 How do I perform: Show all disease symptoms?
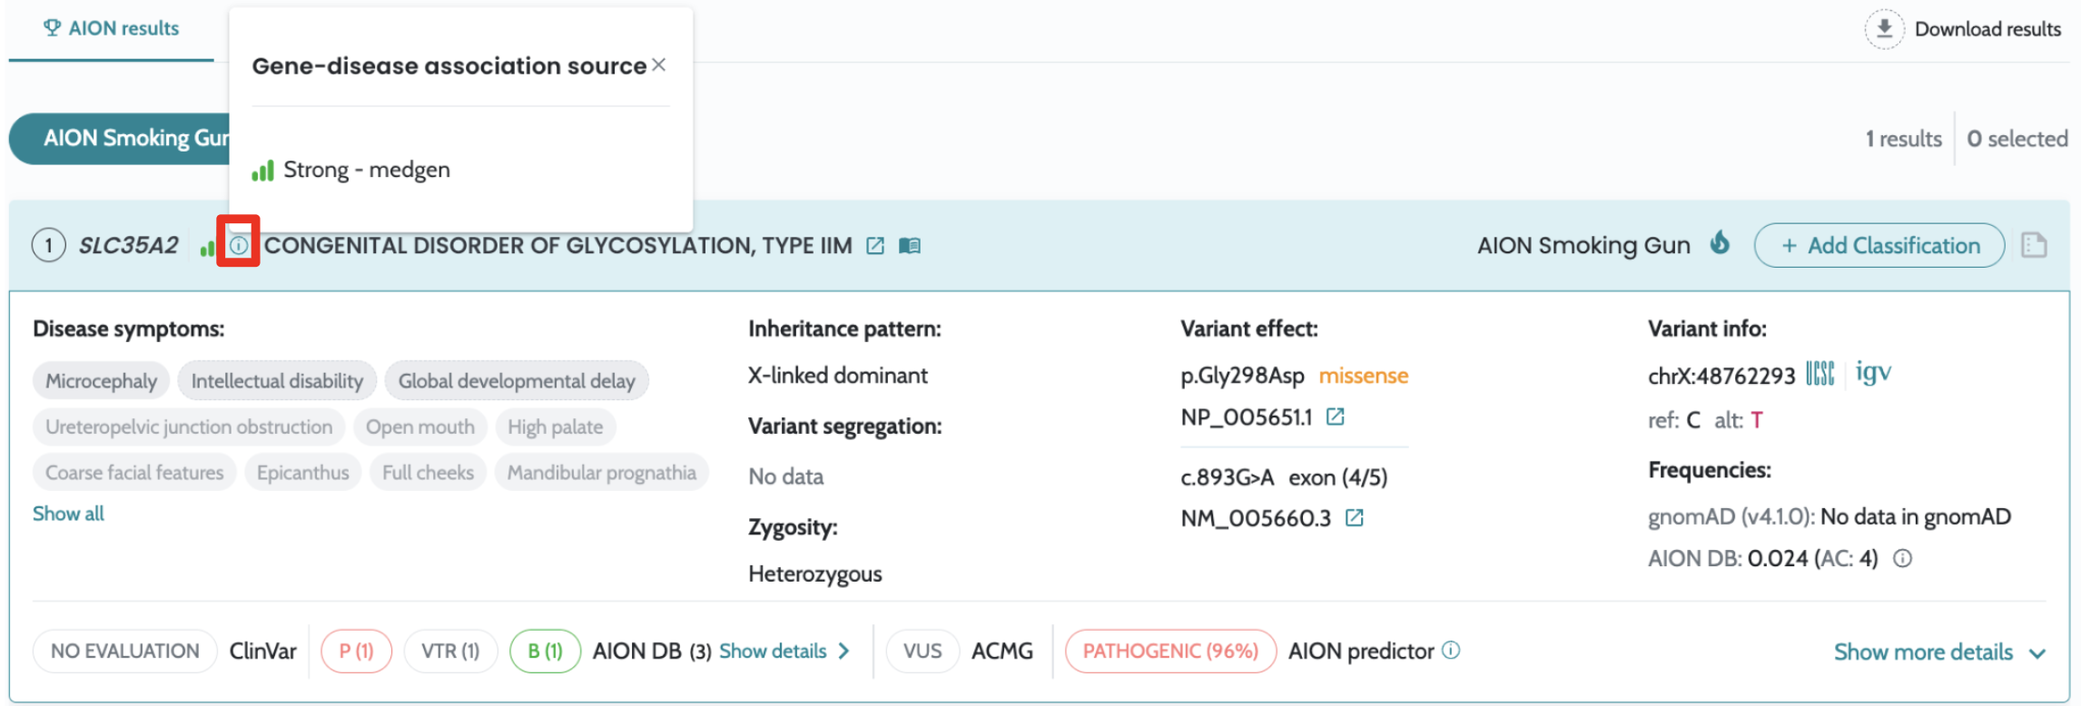[68, 514]
